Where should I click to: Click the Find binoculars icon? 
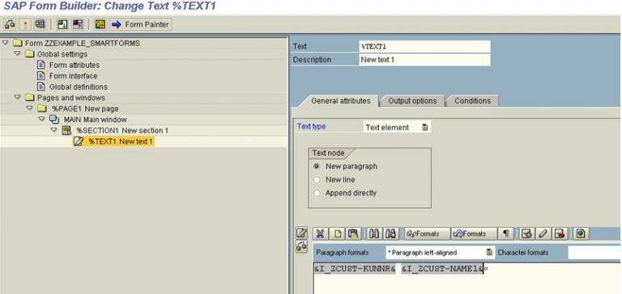tap(373, 234)
